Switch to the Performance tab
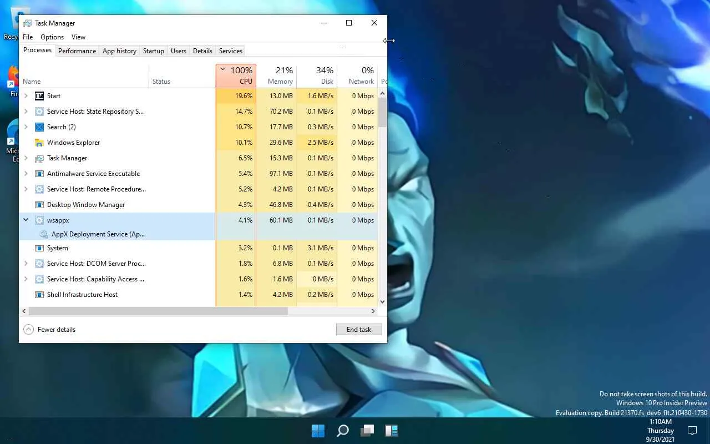The image size is (710, 444). 77,51
